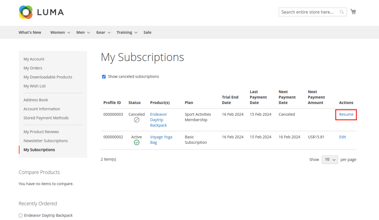Click Profile ID 000000002
Viewport: 379px width, 220px height.
(113, 137)
